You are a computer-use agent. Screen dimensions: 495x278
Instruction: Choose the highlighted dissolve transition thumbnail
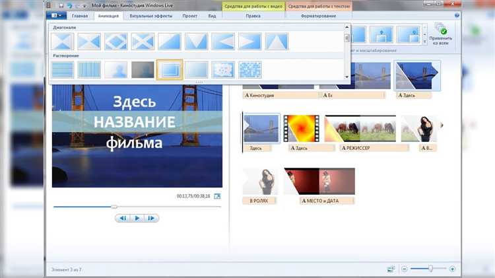170,69
